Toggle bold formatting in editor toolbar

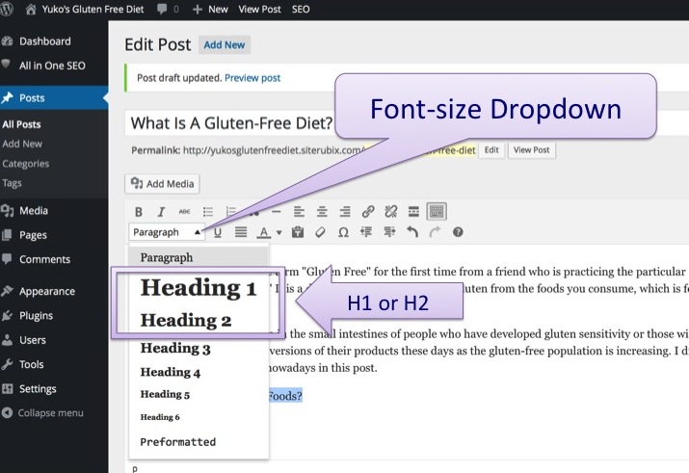139,212
